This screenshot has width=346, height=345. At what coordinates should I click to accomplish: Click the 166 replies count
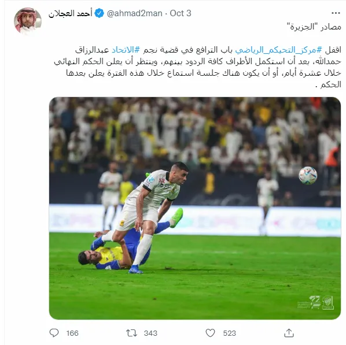point(72,333)
